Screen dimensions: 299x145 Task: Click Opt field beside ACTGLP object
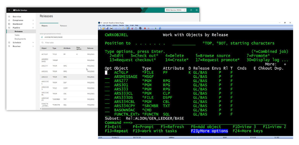(107, 72)
